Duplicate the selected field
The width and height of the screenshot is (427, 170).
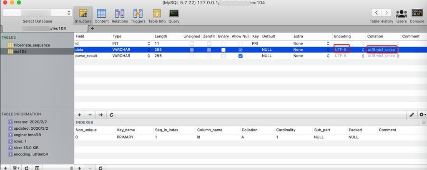coord(101,115)
